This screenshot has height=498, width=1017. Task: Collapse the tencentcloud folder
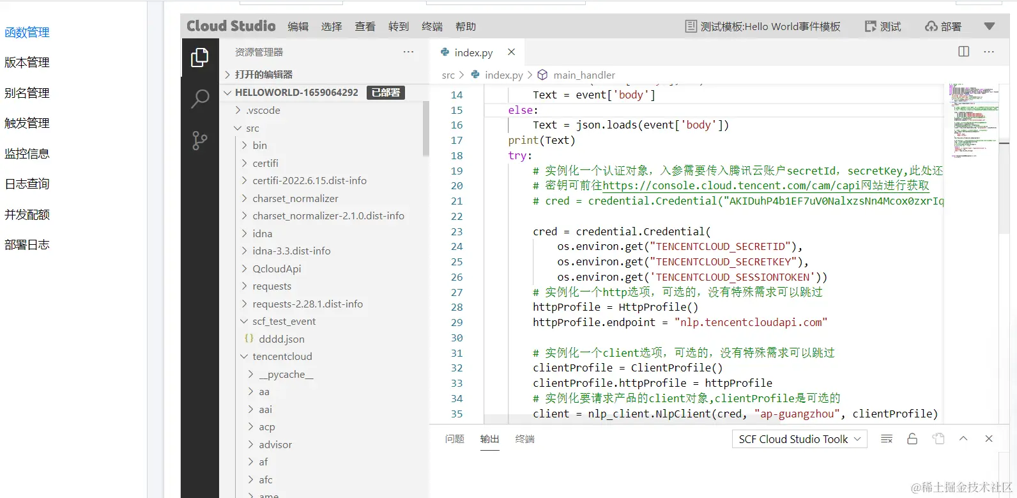click(x=321, y=356)
